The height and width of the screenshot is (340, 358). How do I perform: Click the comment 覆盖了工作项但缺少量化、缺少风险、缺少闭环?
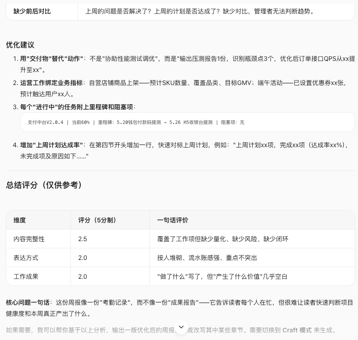pyautogui.click(x=223, y=239)
